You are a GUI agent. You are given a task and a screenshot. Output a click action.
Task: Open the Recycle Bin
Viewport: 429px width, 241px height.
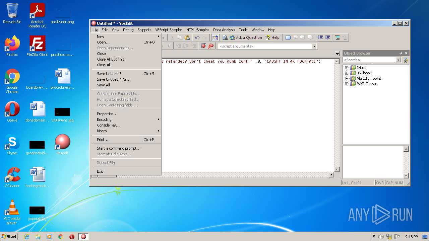point(12,13)
